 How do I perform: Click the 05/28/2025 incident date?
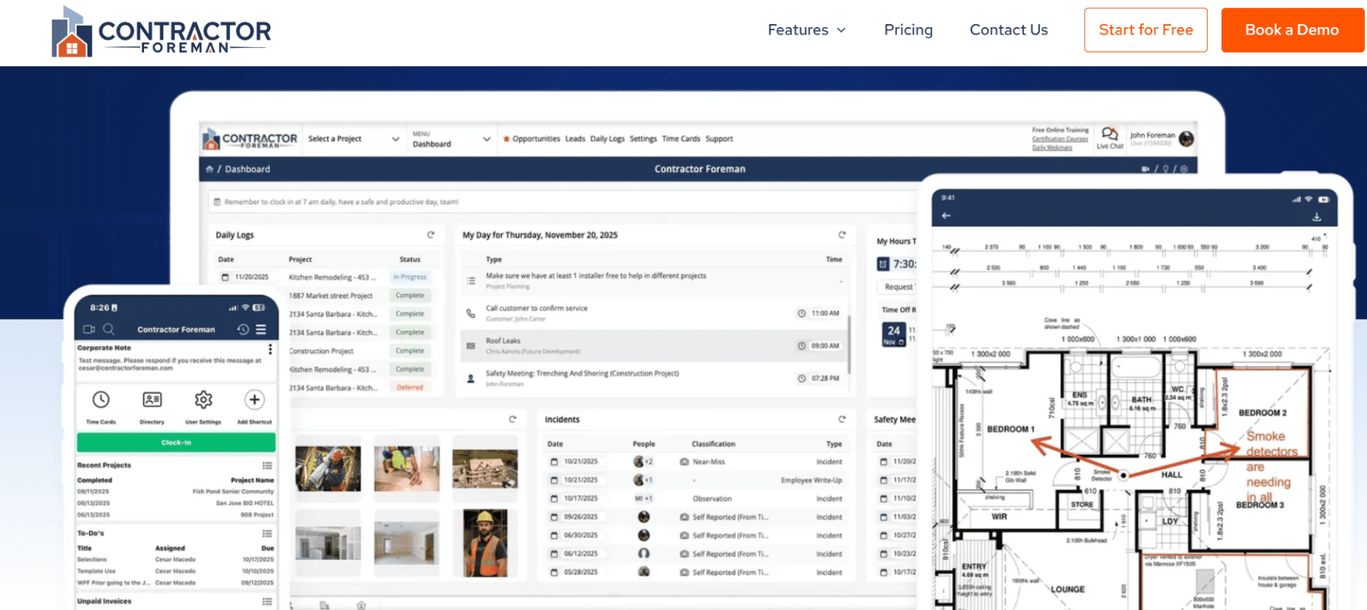pos(581,573)
